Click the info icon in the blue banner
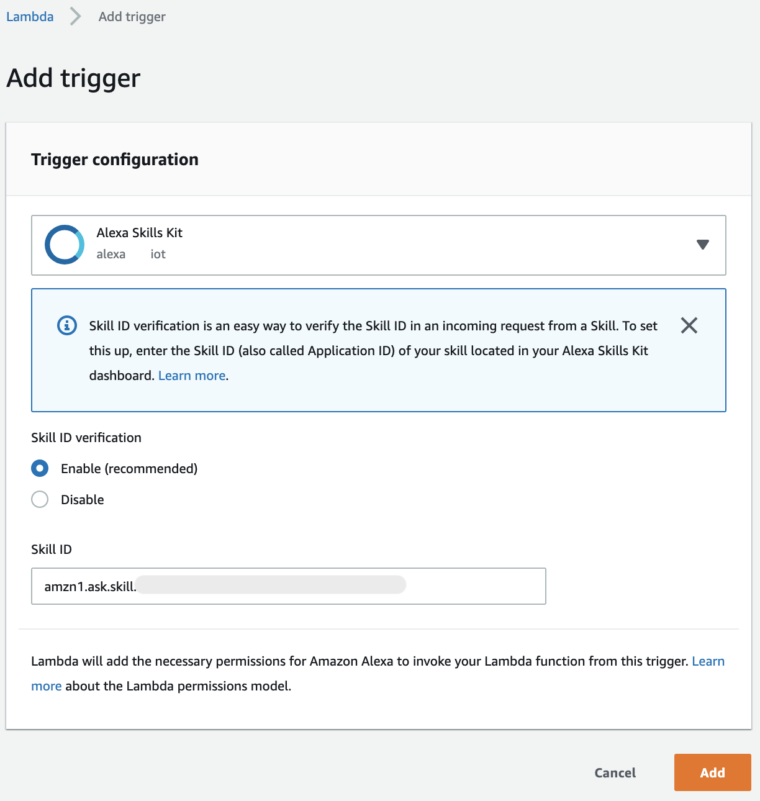This screenshot has width=760, height=801. (67, 325)
